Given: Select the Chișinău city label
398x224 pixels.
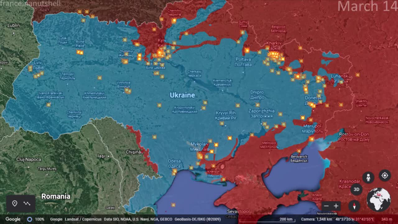Looking at the screenshot, I should pos(134,152).
